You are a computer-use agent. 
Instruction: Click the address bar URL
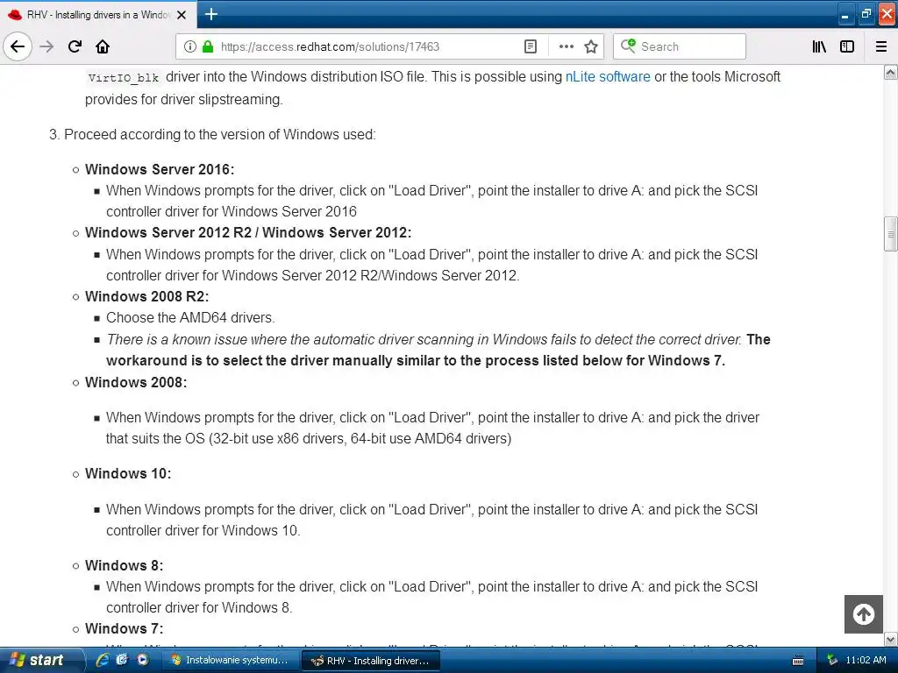330,46
